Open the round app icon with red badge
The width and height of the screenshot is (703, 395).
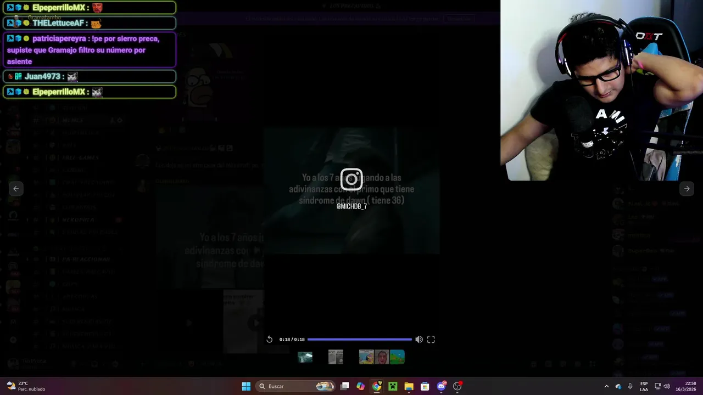coord(457,386)
